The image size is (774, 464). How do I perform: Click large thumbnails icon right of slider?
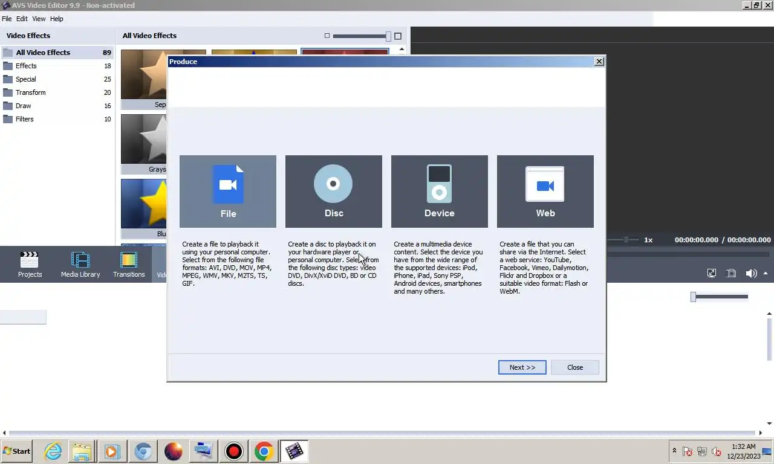coord(398,36)
